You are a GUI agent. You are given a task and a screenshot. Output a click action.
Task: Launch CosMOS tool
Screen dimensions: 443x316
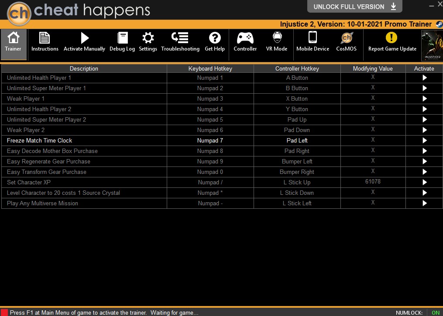coord(347,41)
